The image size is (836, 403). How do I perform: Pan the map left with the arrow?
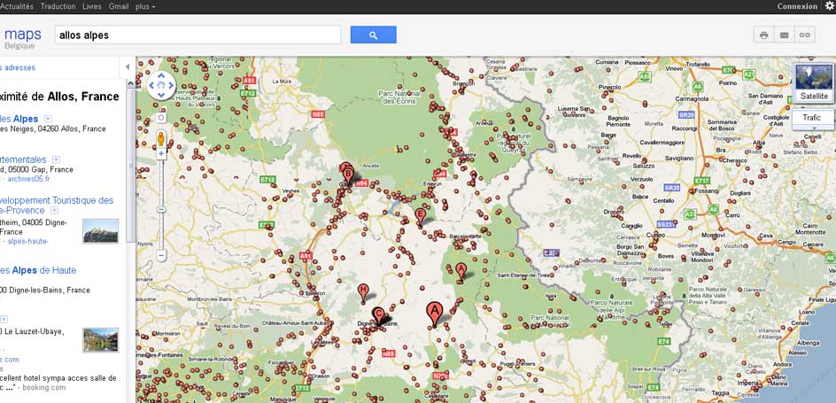tap(151, 86)
